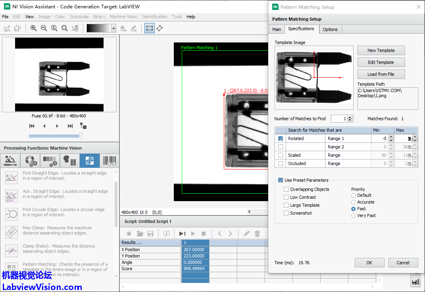425x292 pixels.
Task: Open the Binary processing functions tab
Action: (x=70, y=161)
